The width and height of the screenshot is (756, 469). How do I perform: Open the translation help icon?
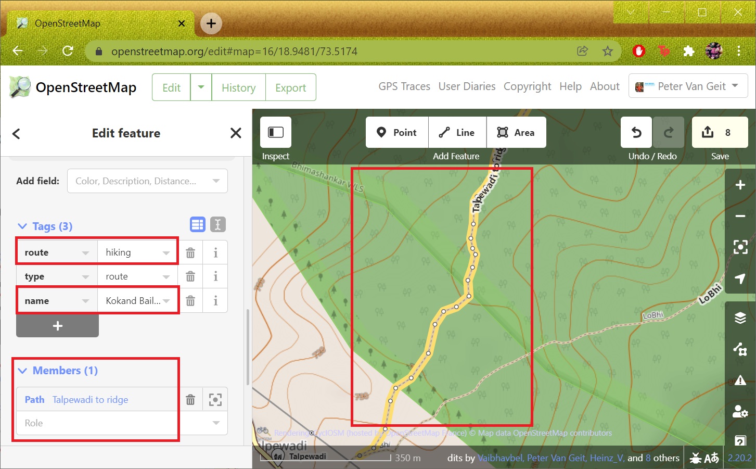712,458
